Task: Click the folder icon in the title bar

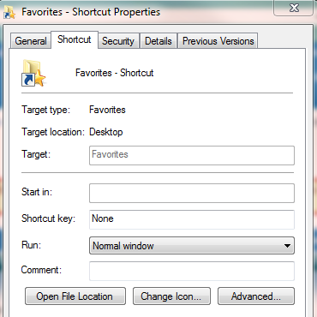Action: pos(9,12)
